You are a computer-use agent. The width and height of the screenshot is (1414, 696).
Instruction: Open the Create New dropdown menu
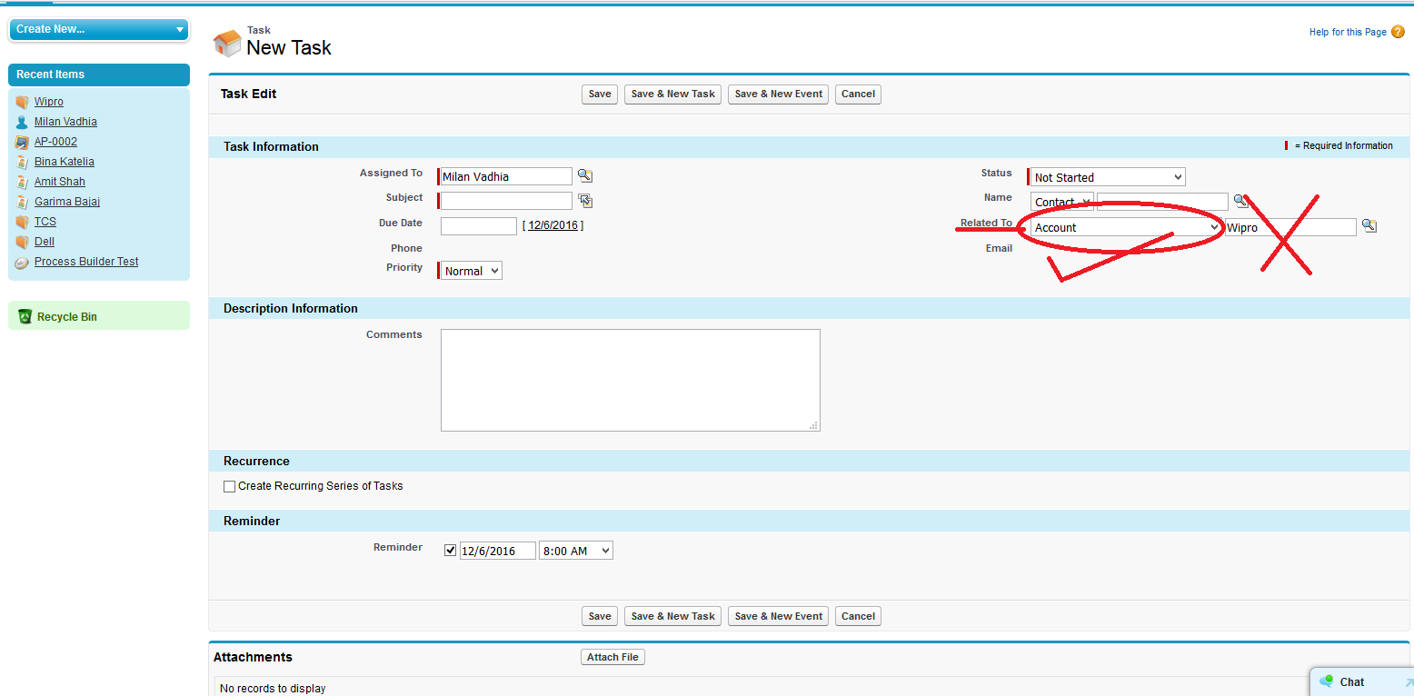[x=99, y=29]
